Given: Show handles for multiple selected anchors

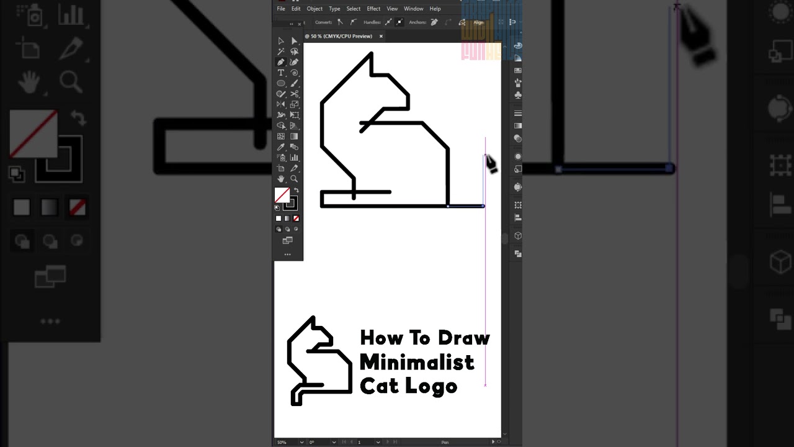Looking at the screenshot, I should (x=388, y=22).
